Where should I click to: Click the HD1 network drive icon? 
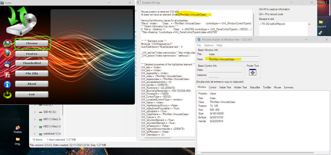[40, 119]
